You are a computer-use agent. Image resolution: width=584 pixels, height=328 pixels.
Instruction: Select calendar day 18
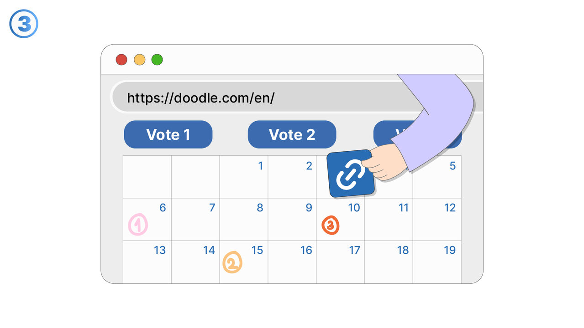coord(389,261)
